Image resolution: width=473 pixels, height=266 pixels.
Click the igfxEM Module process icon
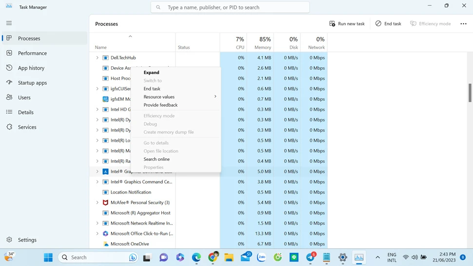coord(105,99)
